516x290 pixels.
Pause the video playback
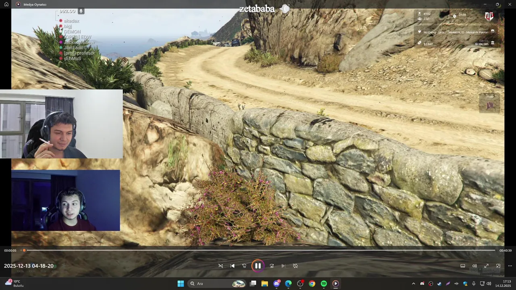258,266
